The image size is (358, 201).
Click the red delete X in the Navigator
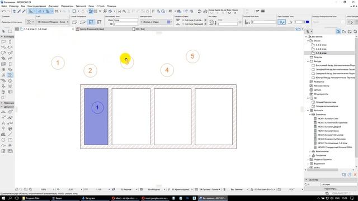[355, 175]
